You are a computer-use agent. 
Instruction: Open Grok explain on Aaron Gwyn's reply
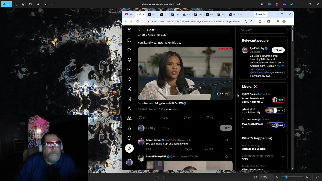pyautogui.click(x=227, y=140)
